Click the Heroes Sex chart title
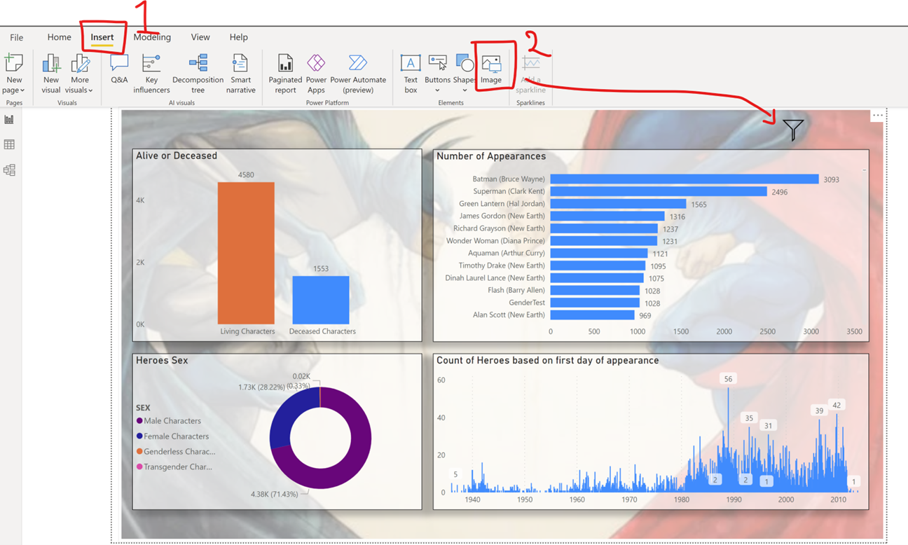908x545 pixels. click(162, 360)
